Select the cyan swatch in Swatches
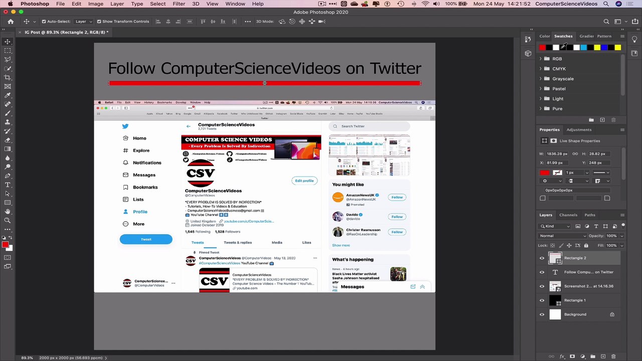 pos(583,48)
